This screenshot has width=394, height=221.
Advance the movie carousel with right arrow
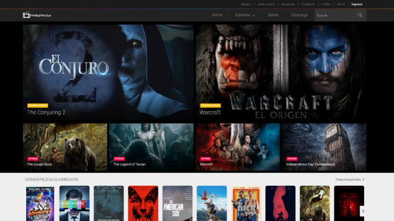tap(363, 211)
